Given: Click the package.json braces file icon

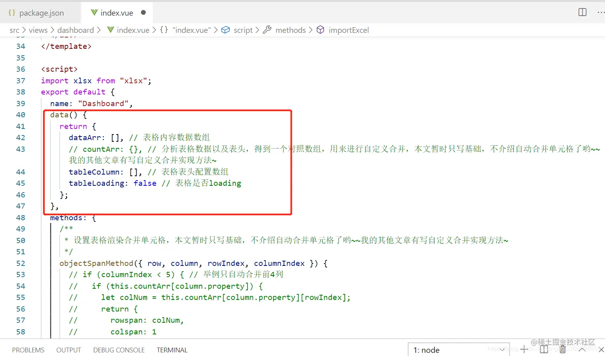Looking at the screenshot, I should tap(12, 13).
